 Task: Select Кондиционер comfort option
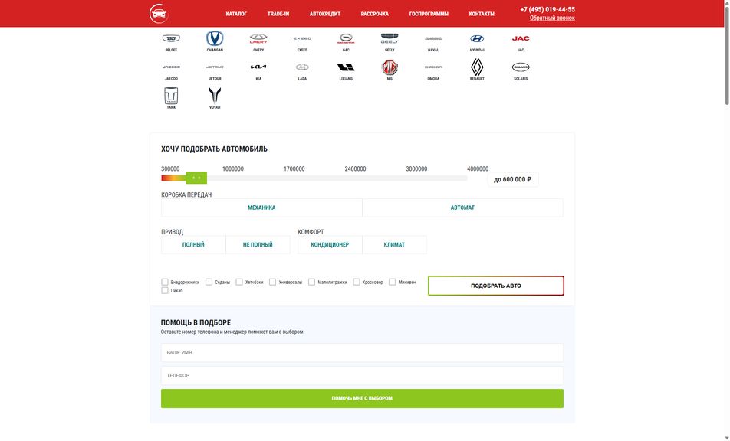point(330,244)
